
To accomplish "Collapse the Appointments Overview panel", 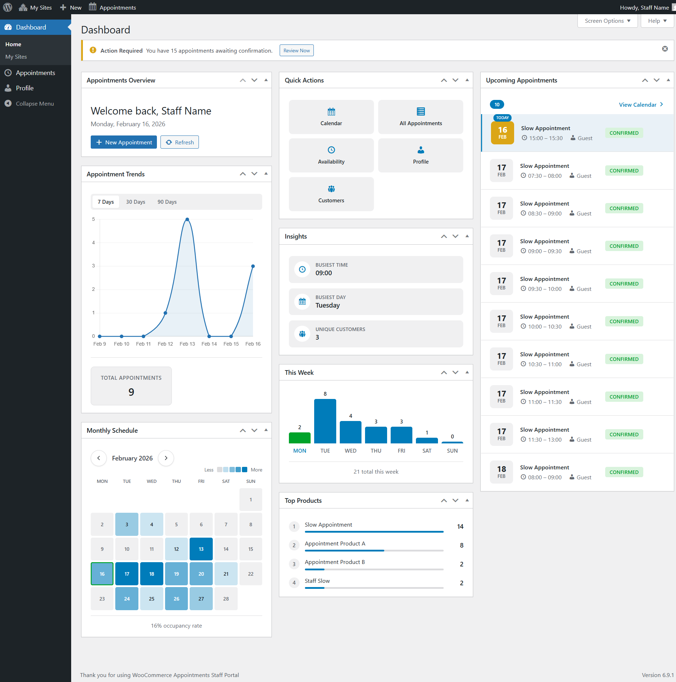I will tap(266, 80).
